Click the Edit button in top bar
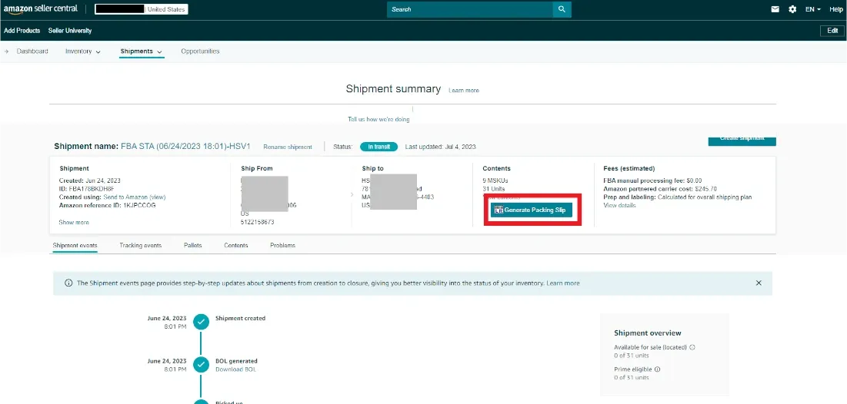 (x=832, y=31)
